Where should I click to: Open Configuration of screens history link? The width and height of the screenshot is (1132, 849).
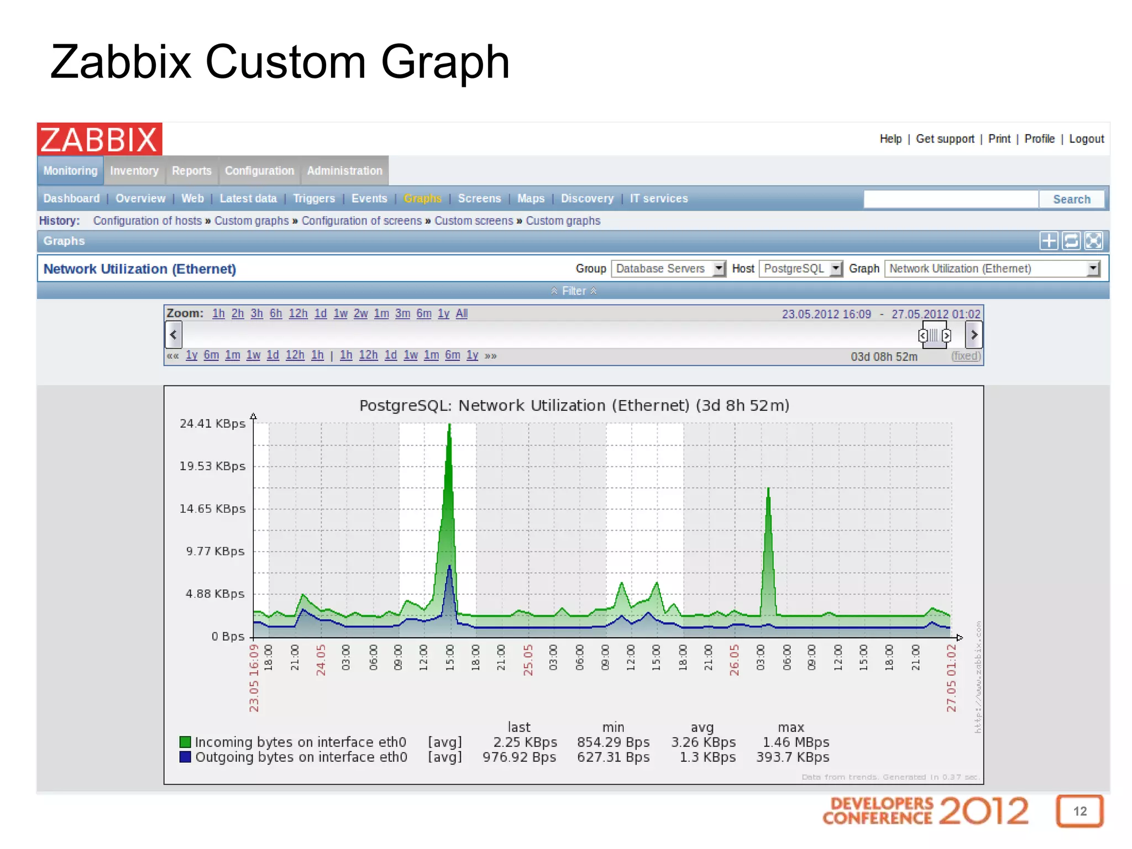click(361, 221)
